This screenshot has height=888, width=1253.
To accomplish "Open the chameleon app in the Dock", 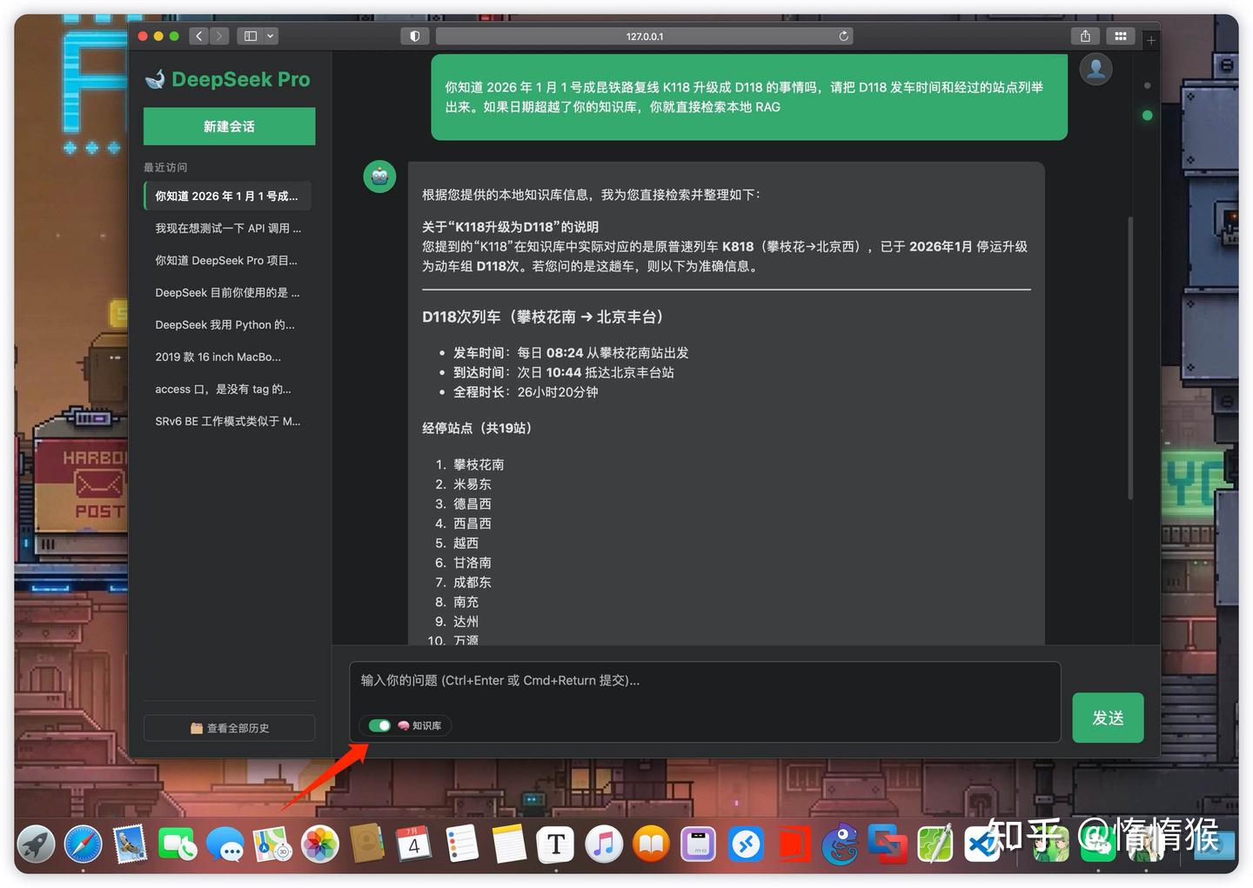I will tap(841, 844).
